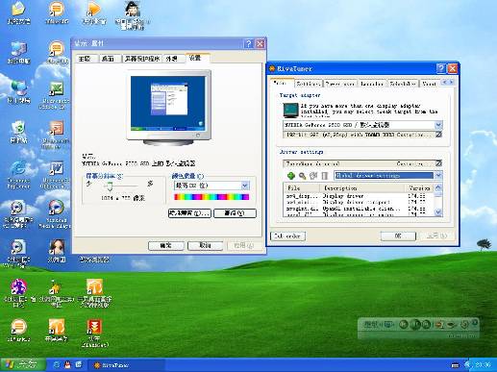The image size is (497, 372).
Task: Open My Documents desktop icon
Action: tap(18, 12)
